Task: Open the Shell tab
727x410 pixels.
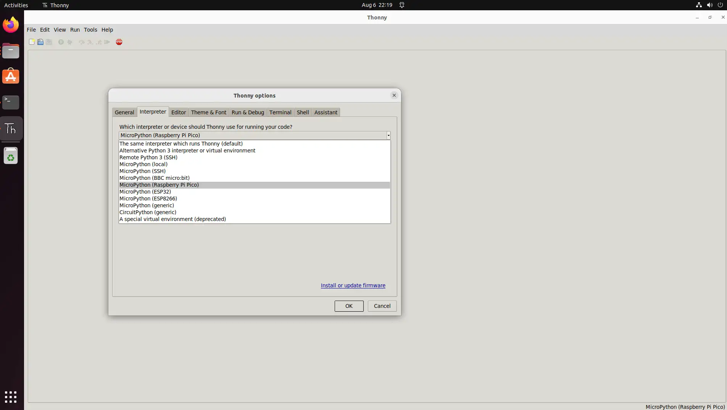Action: coord(303,112)
